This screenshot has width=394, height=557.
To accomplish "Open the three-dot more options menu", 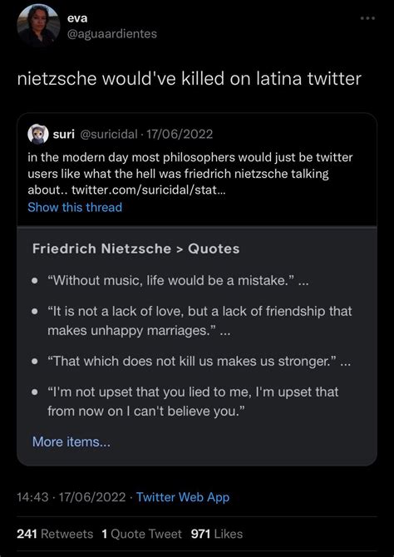I will 367,18.
